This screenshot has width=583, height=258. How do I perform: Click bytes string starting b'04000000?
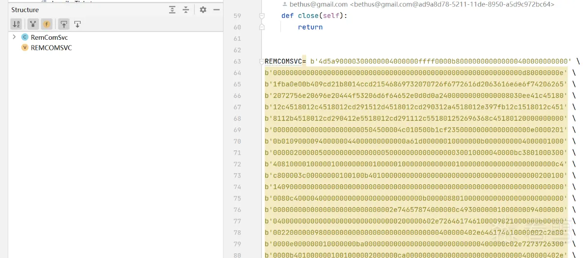416,221
